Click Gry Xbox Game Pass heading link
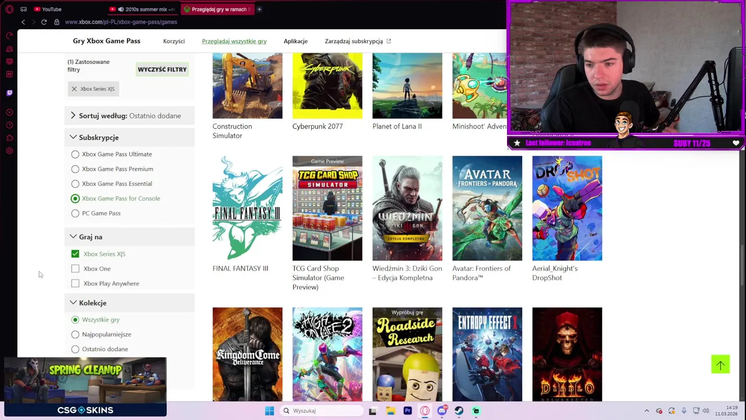This screenshot has width=746, height=420. (x=107, y=41)
